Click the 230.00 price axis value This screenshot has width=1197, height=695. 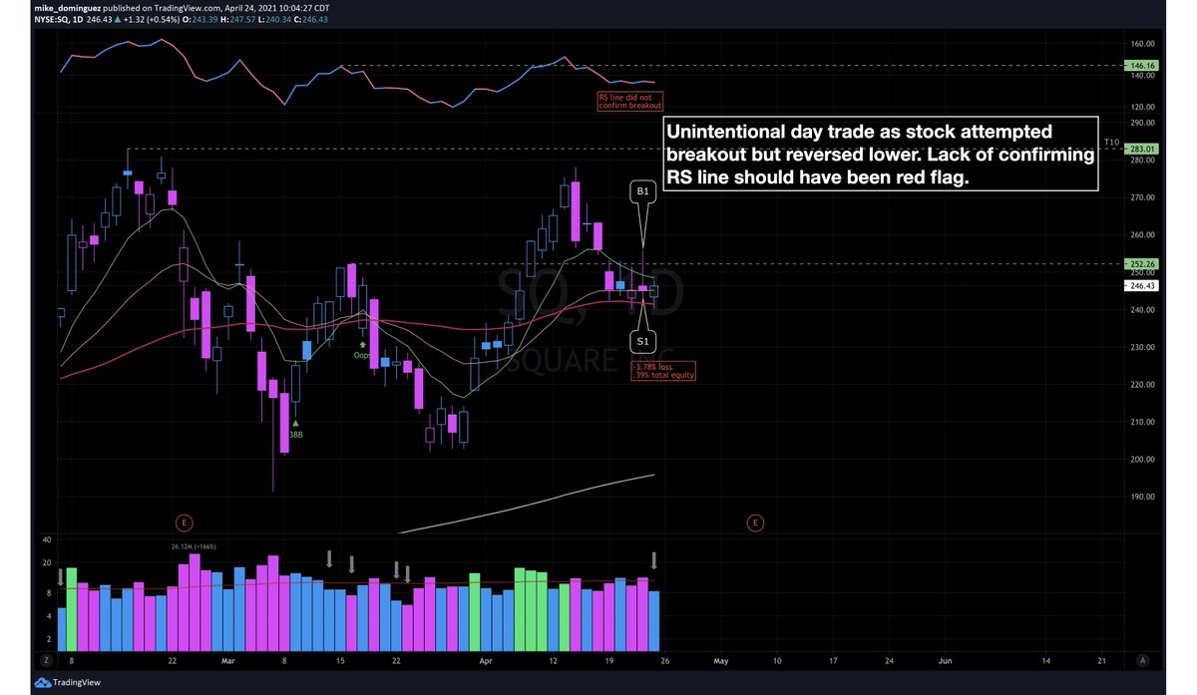click(1143, 347)
